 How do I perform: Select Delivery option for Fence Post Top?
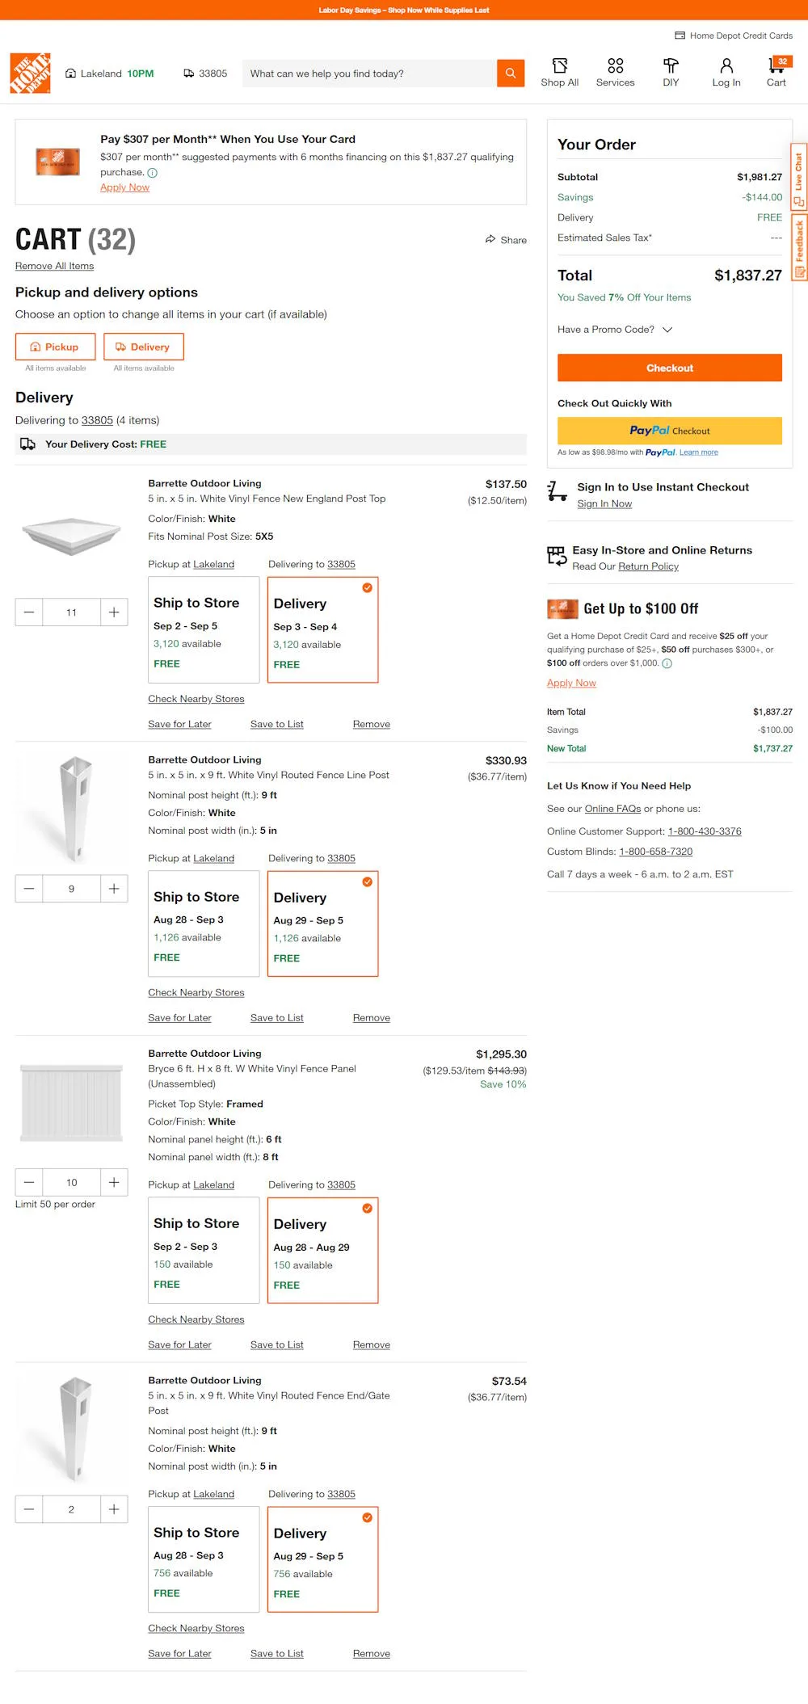coord(322,630)
